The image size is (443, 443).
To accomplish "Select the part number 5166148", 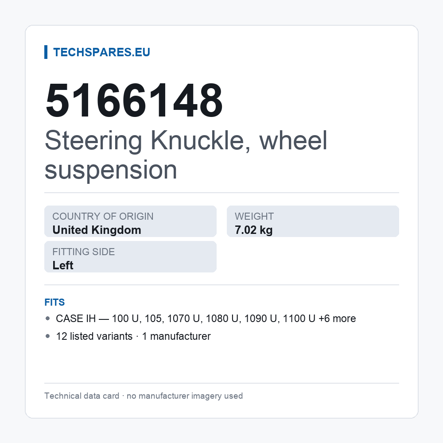I will (134, 100).
